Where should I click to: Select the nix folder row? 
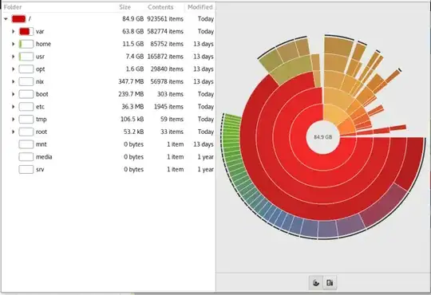(x=109, y=81)
